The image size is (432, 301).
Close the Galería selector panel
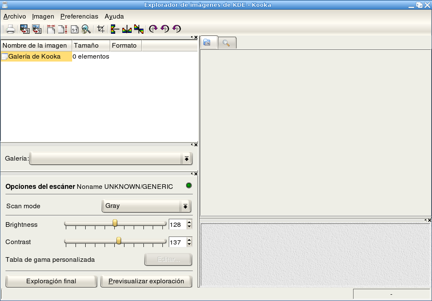196,145
